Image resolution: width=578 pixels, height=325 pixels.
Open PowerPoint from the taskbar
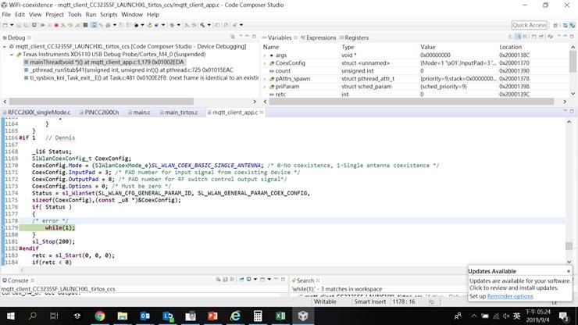[x=212, y=316]
